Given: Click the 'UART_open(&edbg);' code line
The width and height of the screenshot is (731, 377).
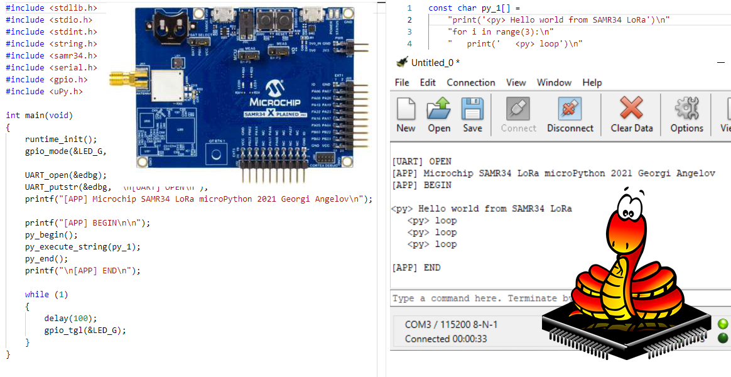Looking at the screenshot, I should coord(66,175).
